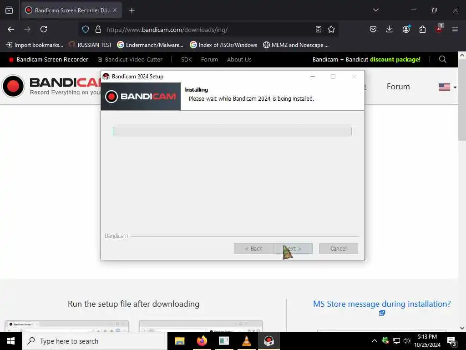Open the site search magnifier icon
This screenshot has width=466, height=350.
tap(442, 59)
